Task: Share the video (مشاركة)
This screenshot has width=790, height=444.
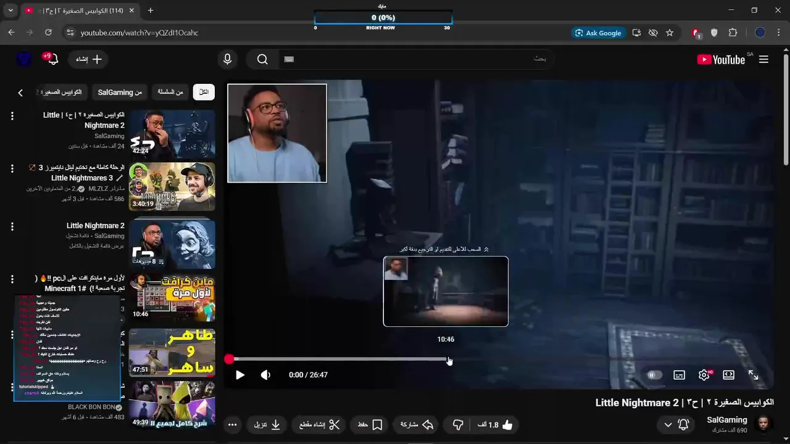Action: pos(417,425)
